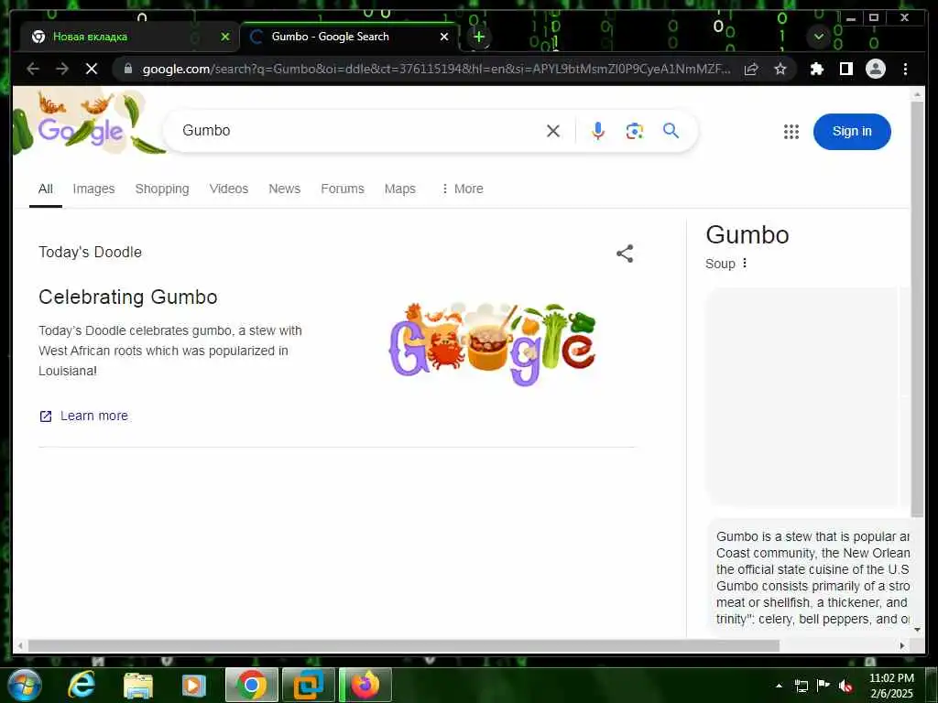The width and height of the screenshot is (938, 703).
Task: Toggle the Chrome side panel icon
Action: [845, 70]
